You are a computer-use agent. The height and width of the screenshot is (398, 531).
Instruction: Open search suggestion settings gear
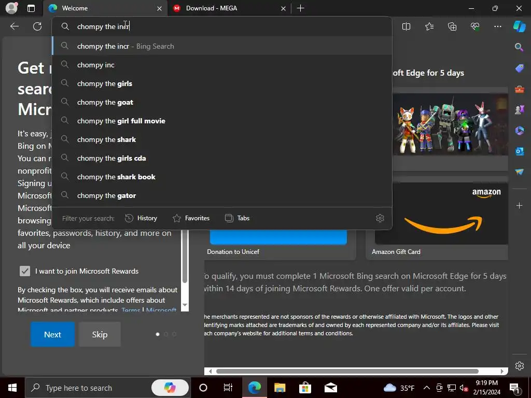pyautogui.click(x=380, y=218)
